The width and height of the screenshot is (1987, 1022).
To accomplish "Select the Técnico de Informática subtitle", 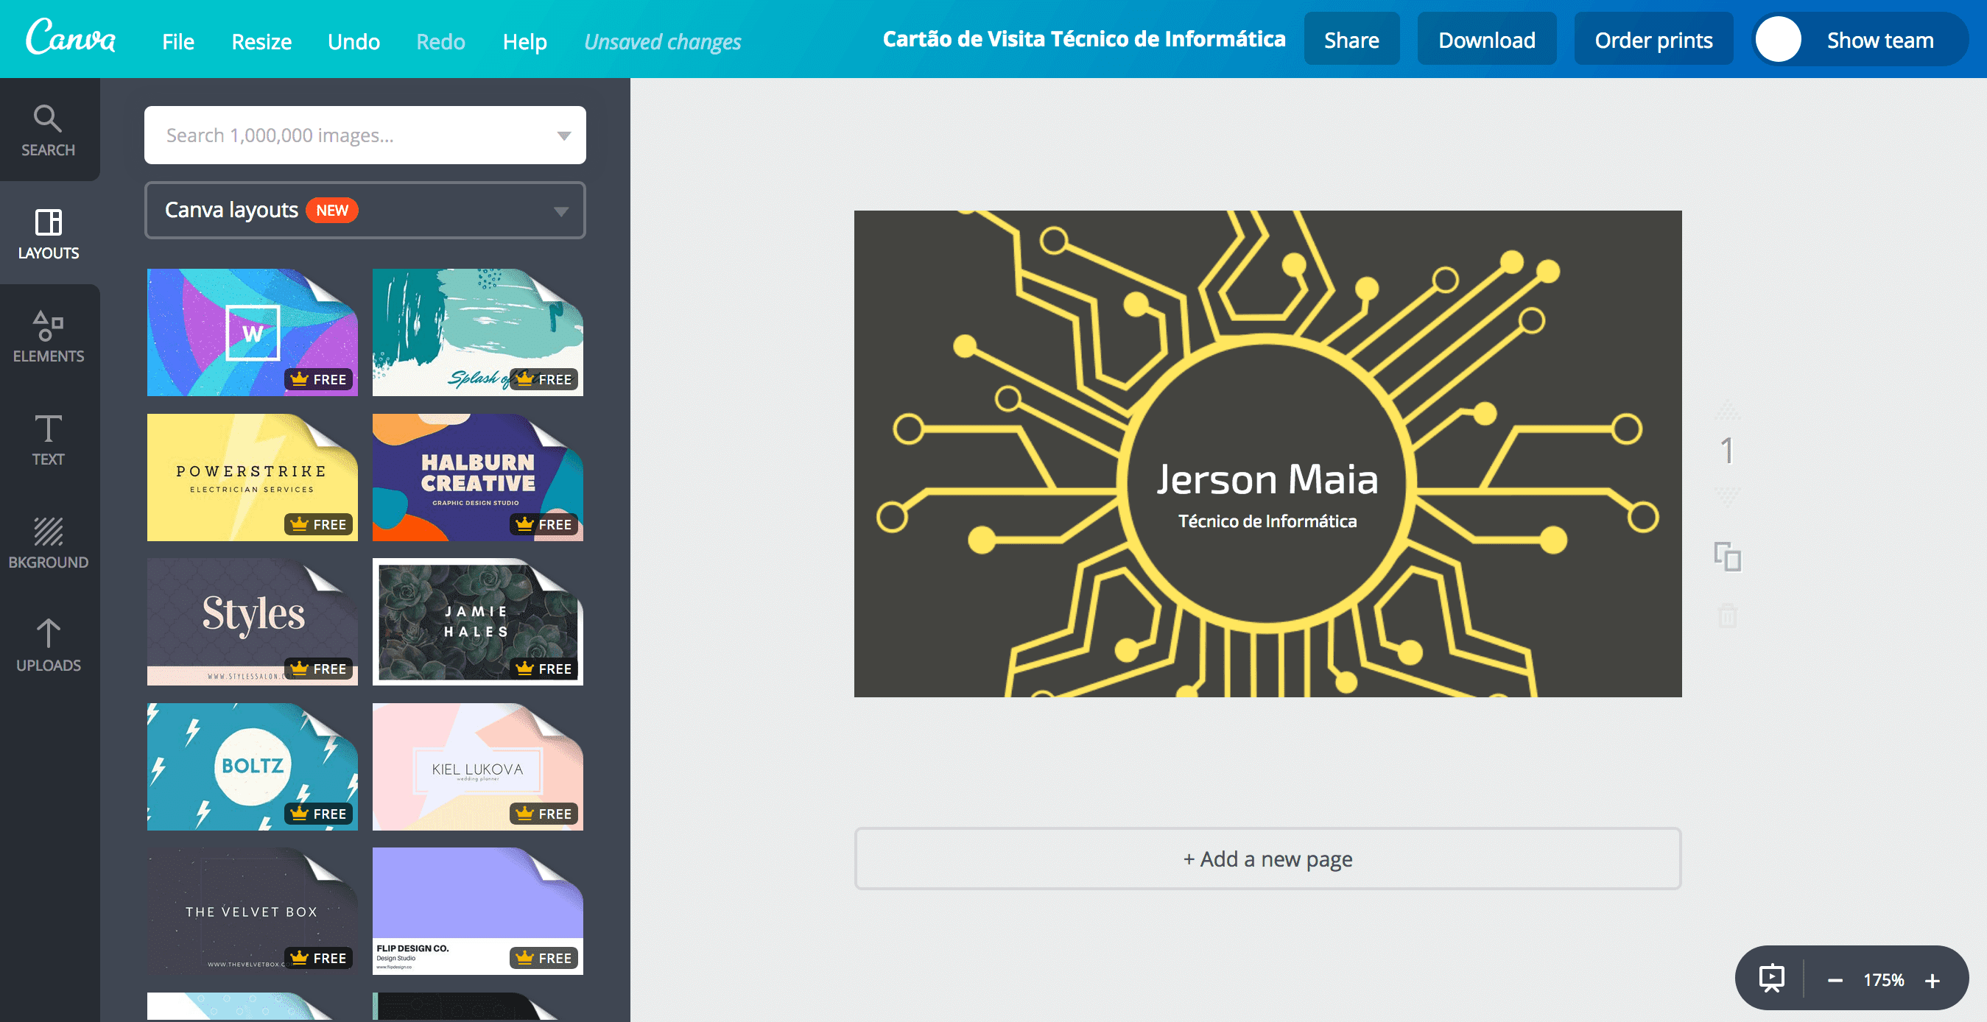I will [1267, 521].
